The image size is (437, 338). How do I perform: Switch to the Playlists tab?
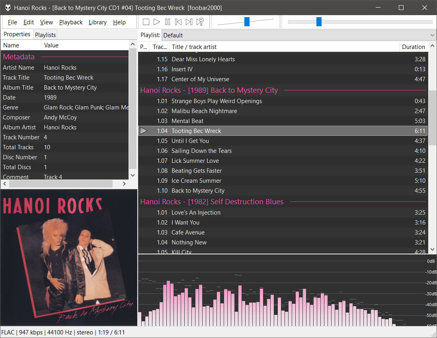click(x=45, y=35)
